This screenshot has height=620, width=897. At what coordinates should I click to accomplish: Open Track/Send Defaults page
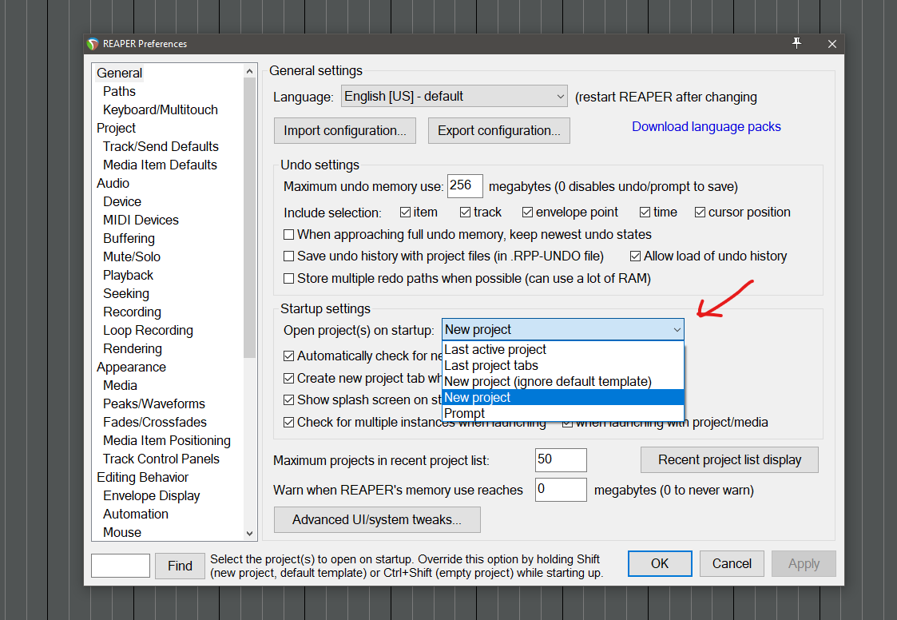pyautogui.click(x=161, y=146)
